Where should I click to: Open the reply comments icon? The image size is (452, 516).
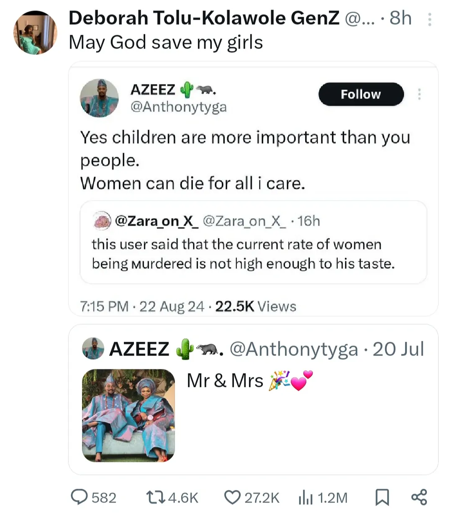pyautogui.click(x=79, y=497)
